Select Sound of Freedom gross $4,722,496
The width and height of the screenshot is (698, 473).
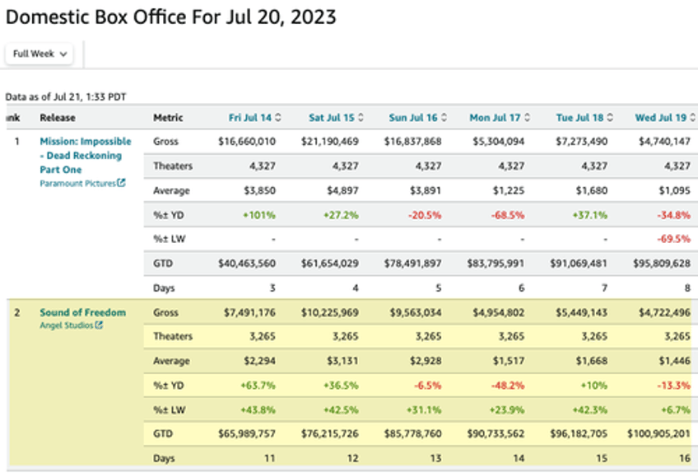664,312
